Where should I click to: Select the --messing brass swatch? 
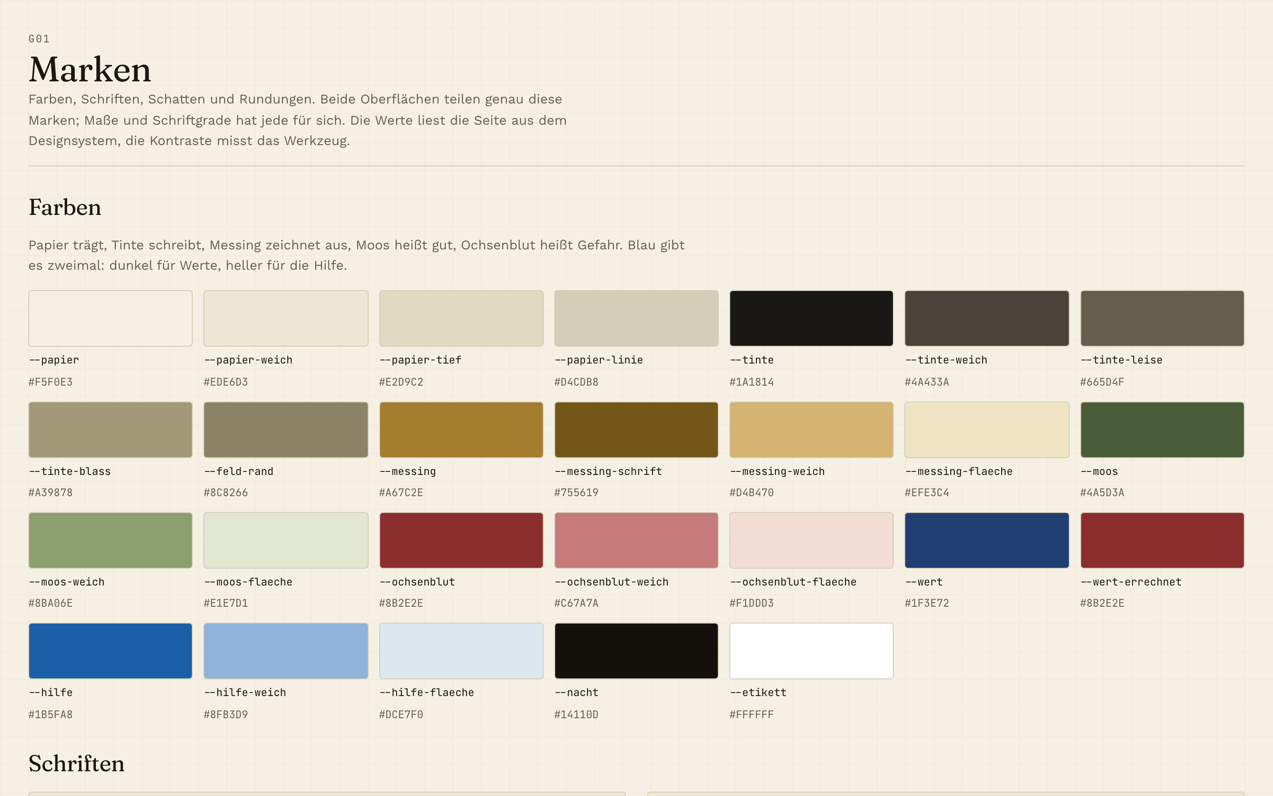[461, 429]
